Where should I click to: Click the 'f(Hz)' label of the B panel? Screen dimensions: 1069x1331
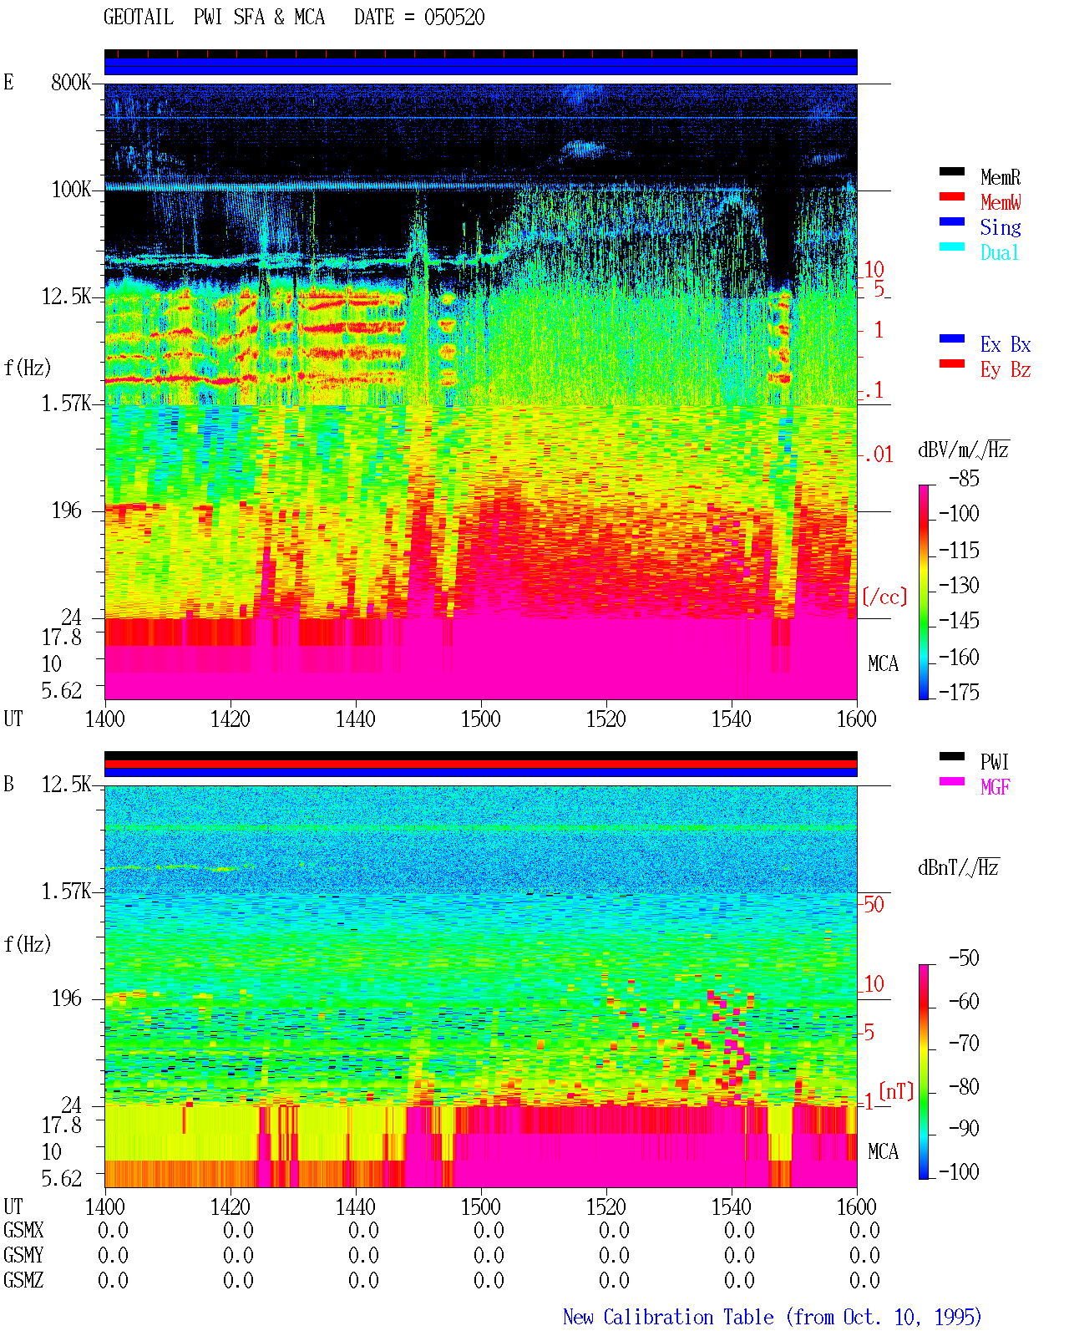click(x=28, y=944)
